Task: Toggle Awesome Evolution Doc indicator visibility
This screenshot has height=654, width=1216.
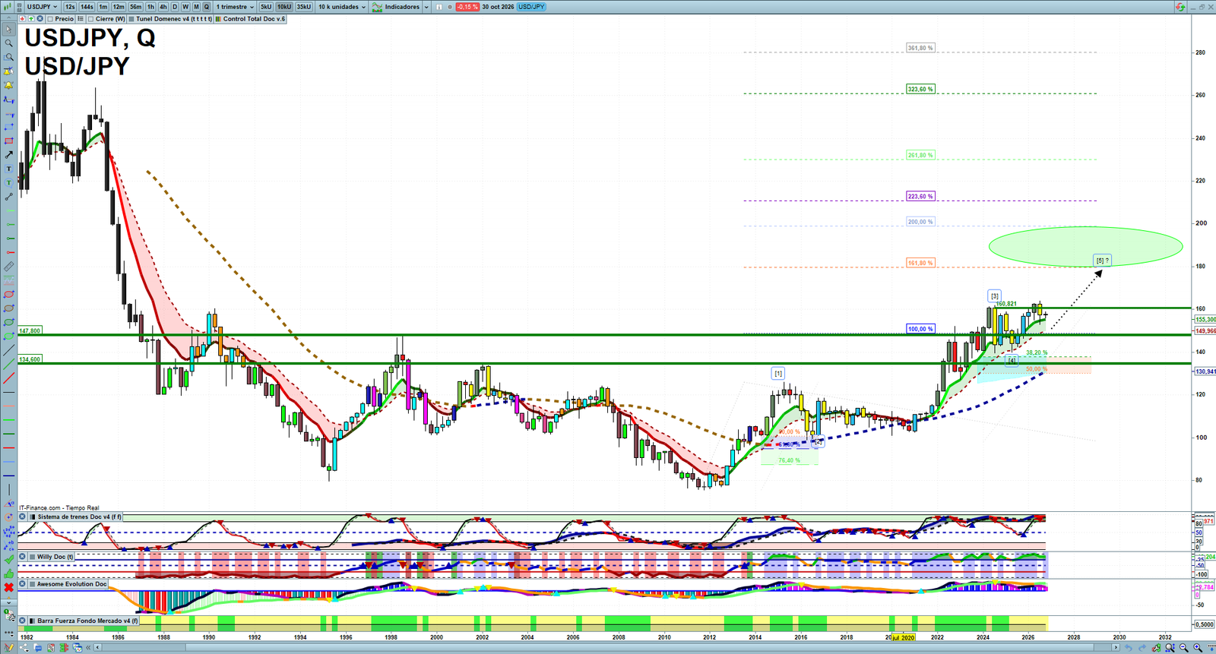Action: pos(33,584)
